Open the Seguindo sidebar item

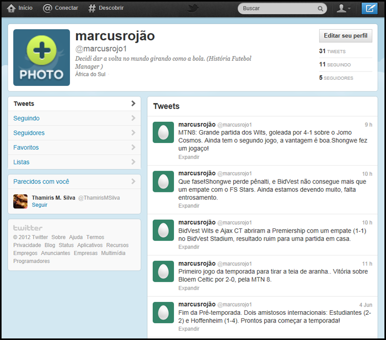pyautogui.click(x=74, y=118)
